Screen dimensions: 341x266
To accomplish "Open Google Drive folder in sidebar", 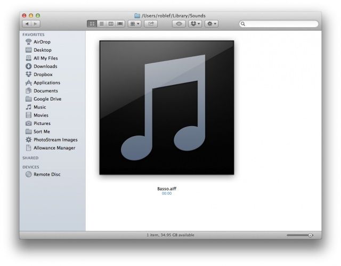I will coord(47,99).
